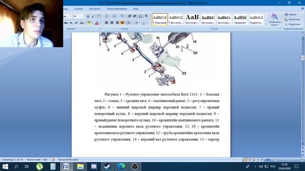This screenshot has height=171, width=305.
Task: Increase paragraph indent
Action: (x=134, y=16)
